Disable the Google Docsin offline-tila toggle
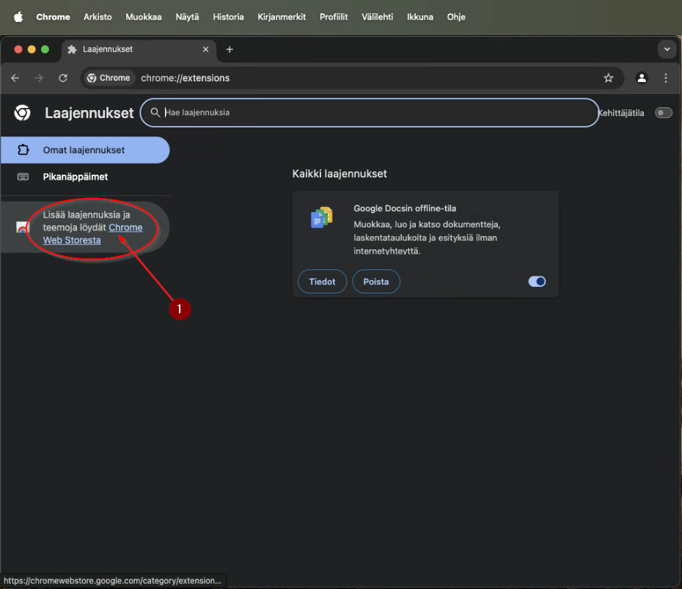 [537, 282]
